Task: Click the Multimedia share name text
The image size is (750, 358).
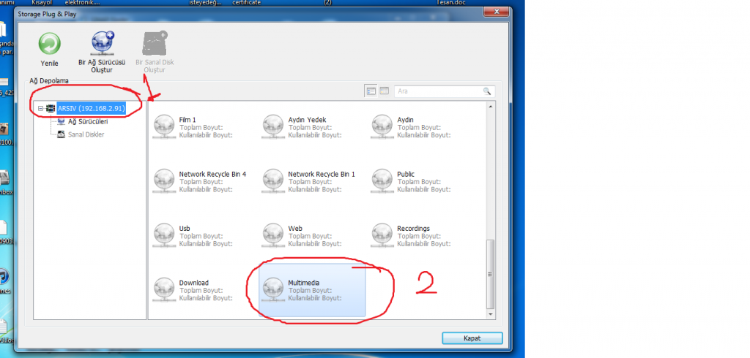Action: click(304, 283)
